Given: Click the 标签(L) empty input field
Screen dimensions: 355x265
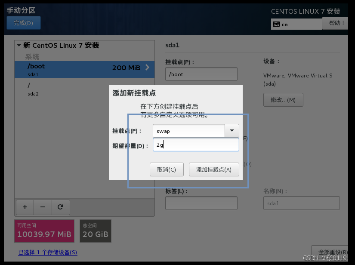Looking at the screenshot, I should tap(201, 203).
